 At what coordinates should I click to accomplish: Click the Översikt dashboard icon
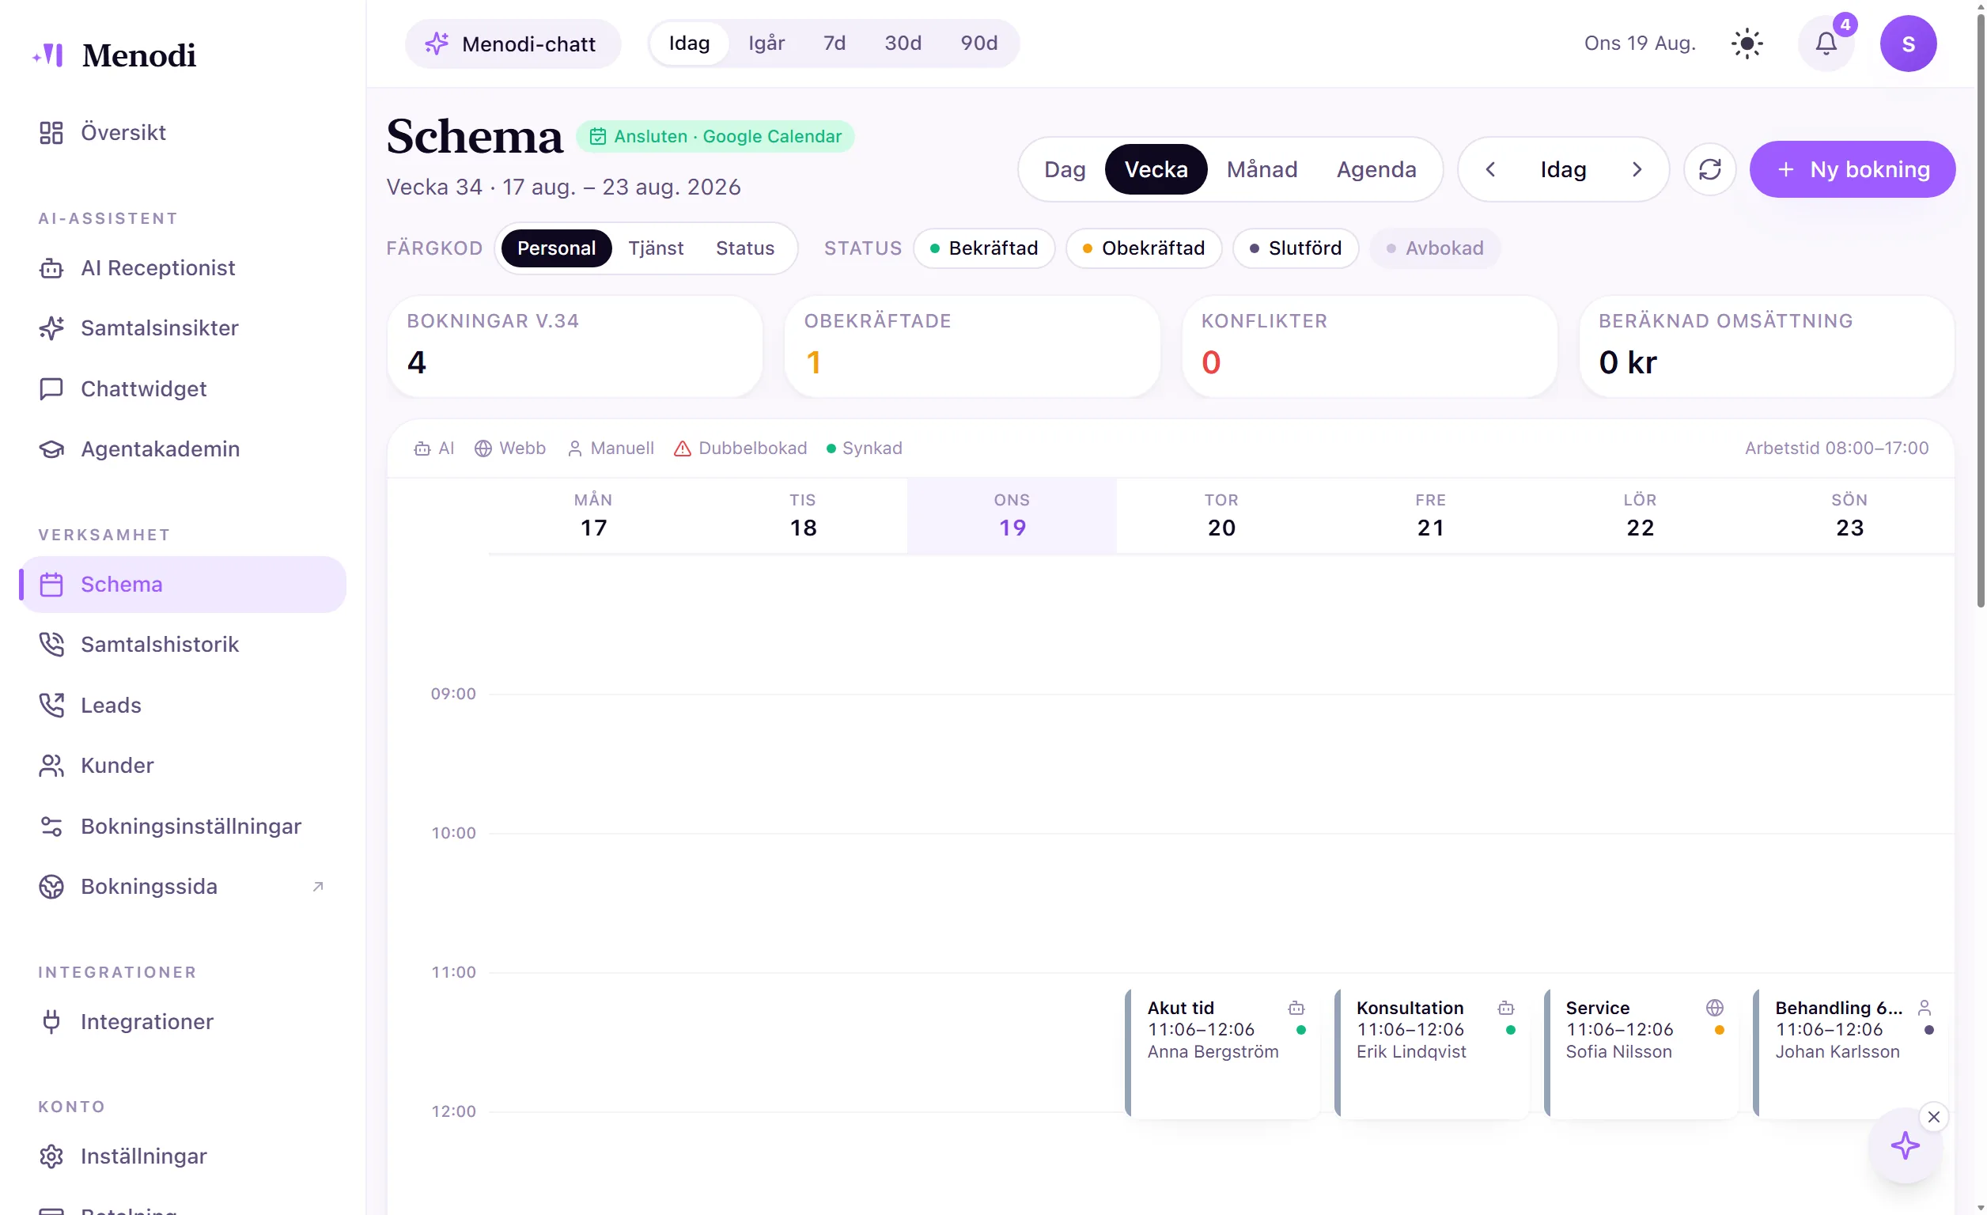click(51, 133)
